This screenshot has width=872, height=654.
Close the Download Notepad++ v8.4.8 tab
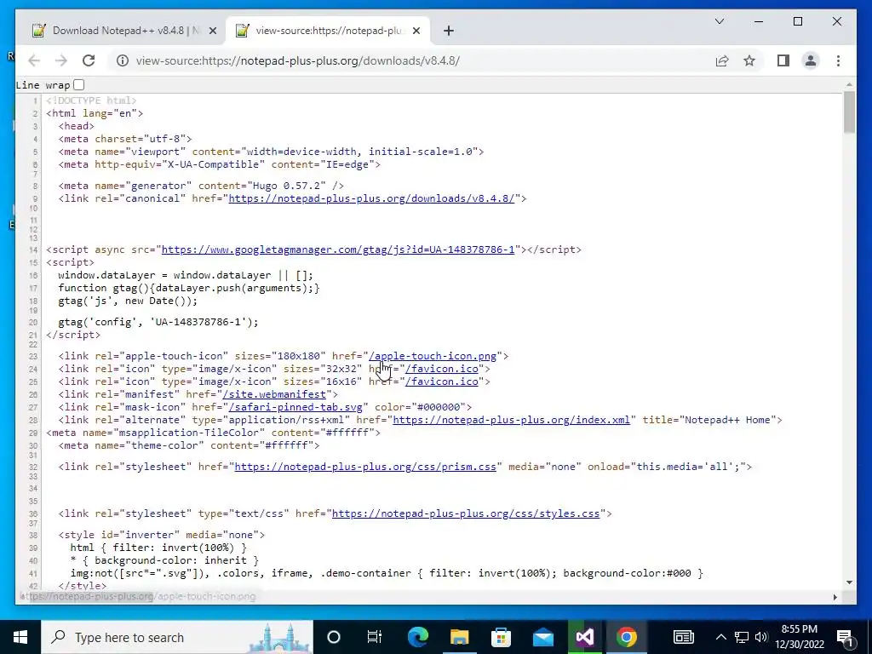coord(212,32)
